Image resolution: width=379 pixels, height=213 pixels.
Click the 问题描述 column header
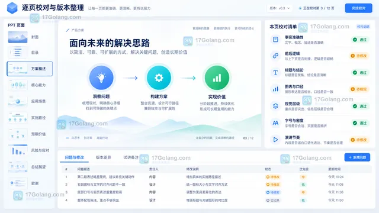[x=83, y=169]
